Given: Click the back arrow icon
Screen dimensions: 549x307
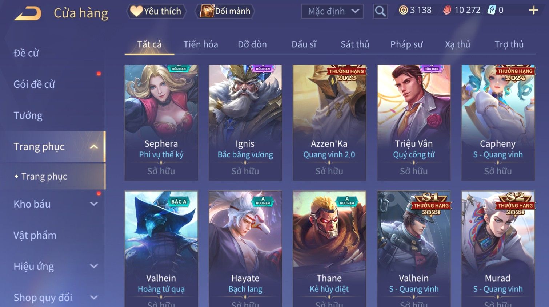Looking at the screenshot, I should 28,13.
